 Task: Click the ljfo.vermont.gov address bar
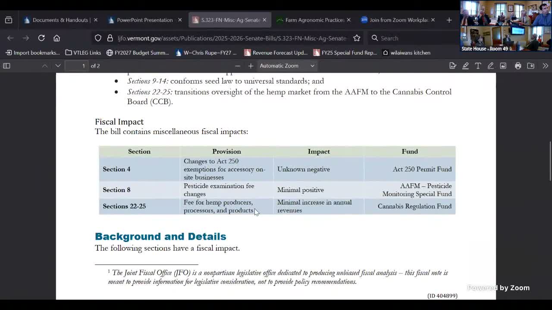tap(232, 38)
